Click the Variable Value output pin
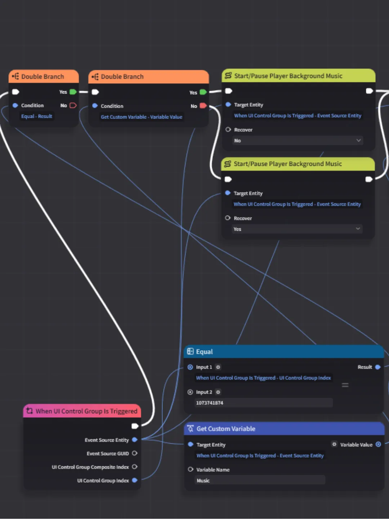This screenshot has height=519, width=389. pyautogui.click(x=378, y=444)
